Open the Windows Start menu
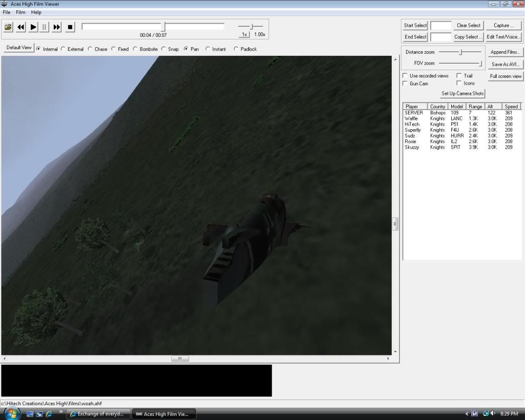 pyautogui.click(x=12, y=413)
